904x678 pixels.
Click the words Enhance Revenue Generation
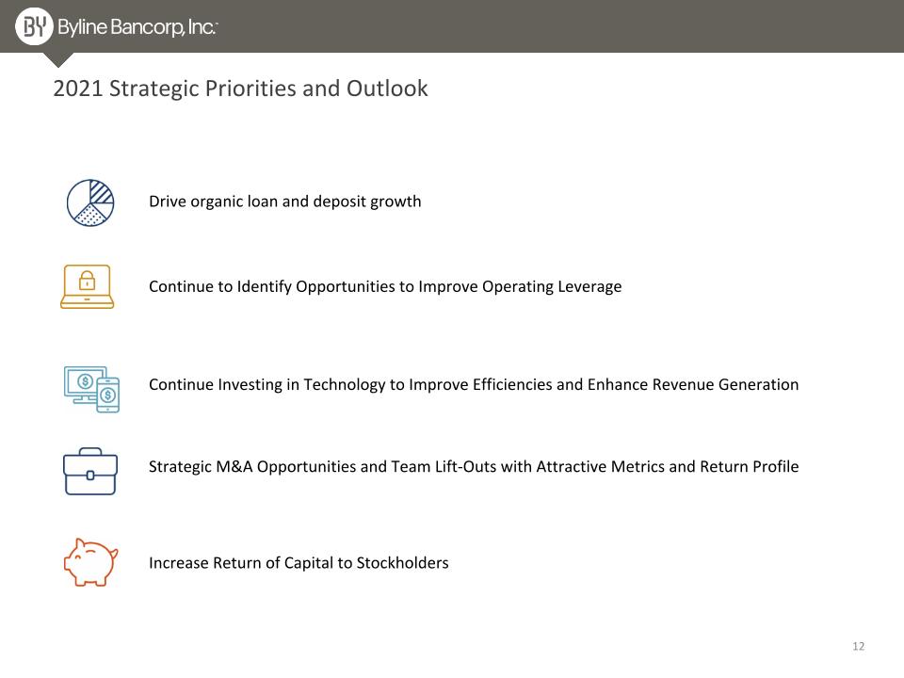pos(693,384)
